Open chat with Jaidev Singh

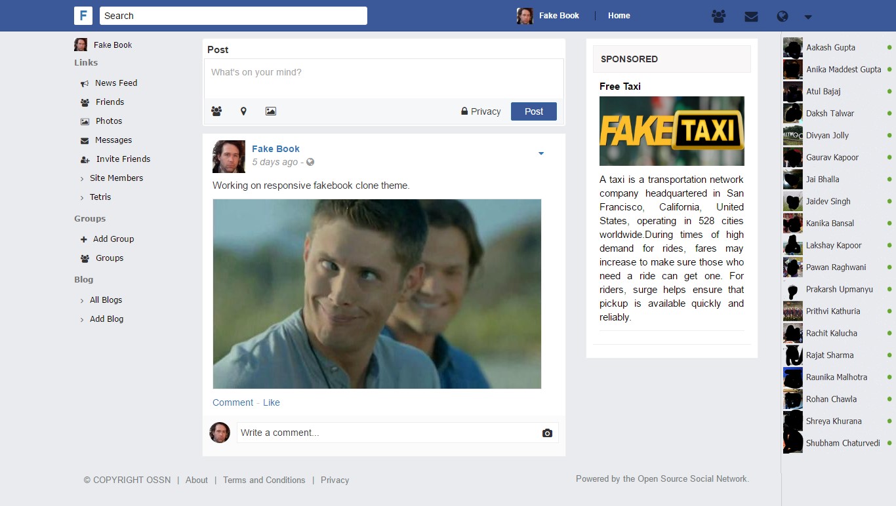click(x=828, y=201)
